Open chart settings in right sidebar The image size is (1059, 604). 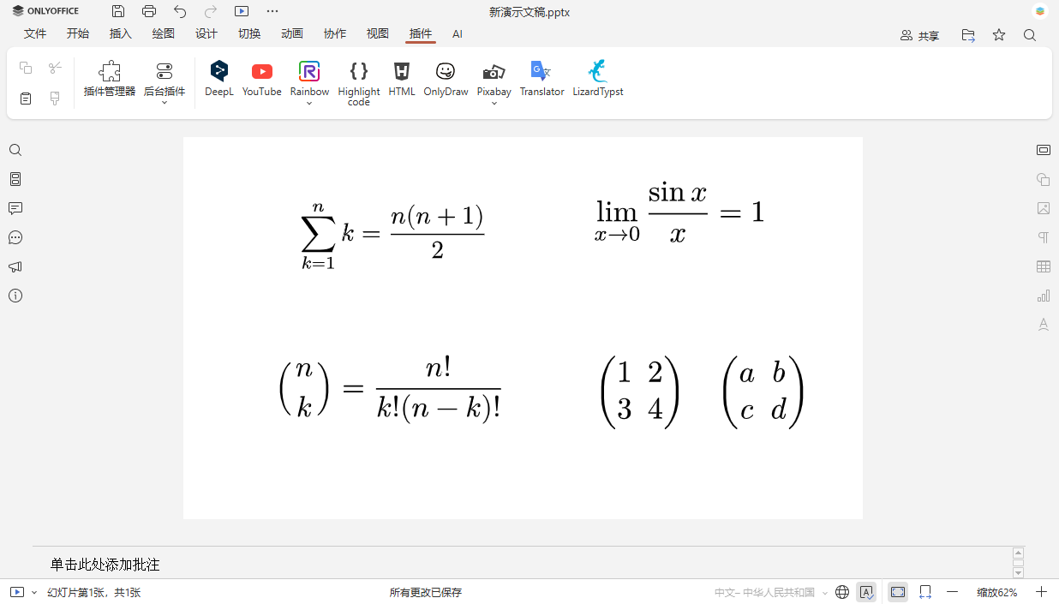point(1043,295)
